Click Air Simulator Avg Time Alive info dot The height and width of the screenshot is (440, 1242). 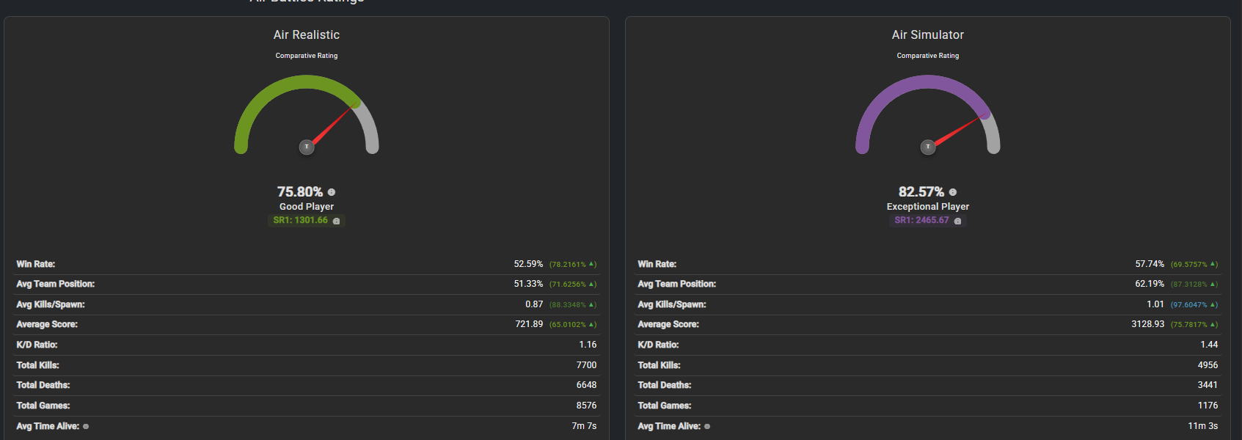707,426
